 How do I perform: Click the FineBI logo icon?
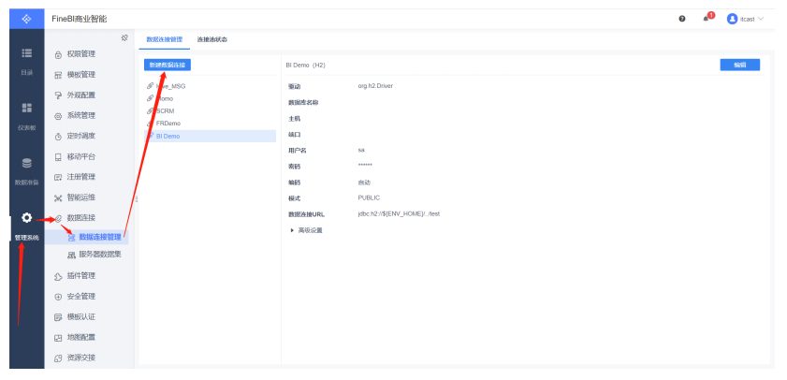coord(26,19)
